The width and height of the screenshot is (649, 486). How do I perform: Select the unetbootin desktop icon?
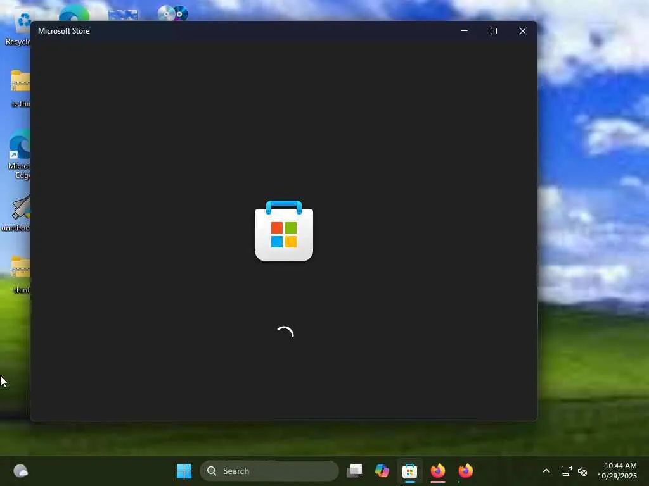(x=16, y=213)
